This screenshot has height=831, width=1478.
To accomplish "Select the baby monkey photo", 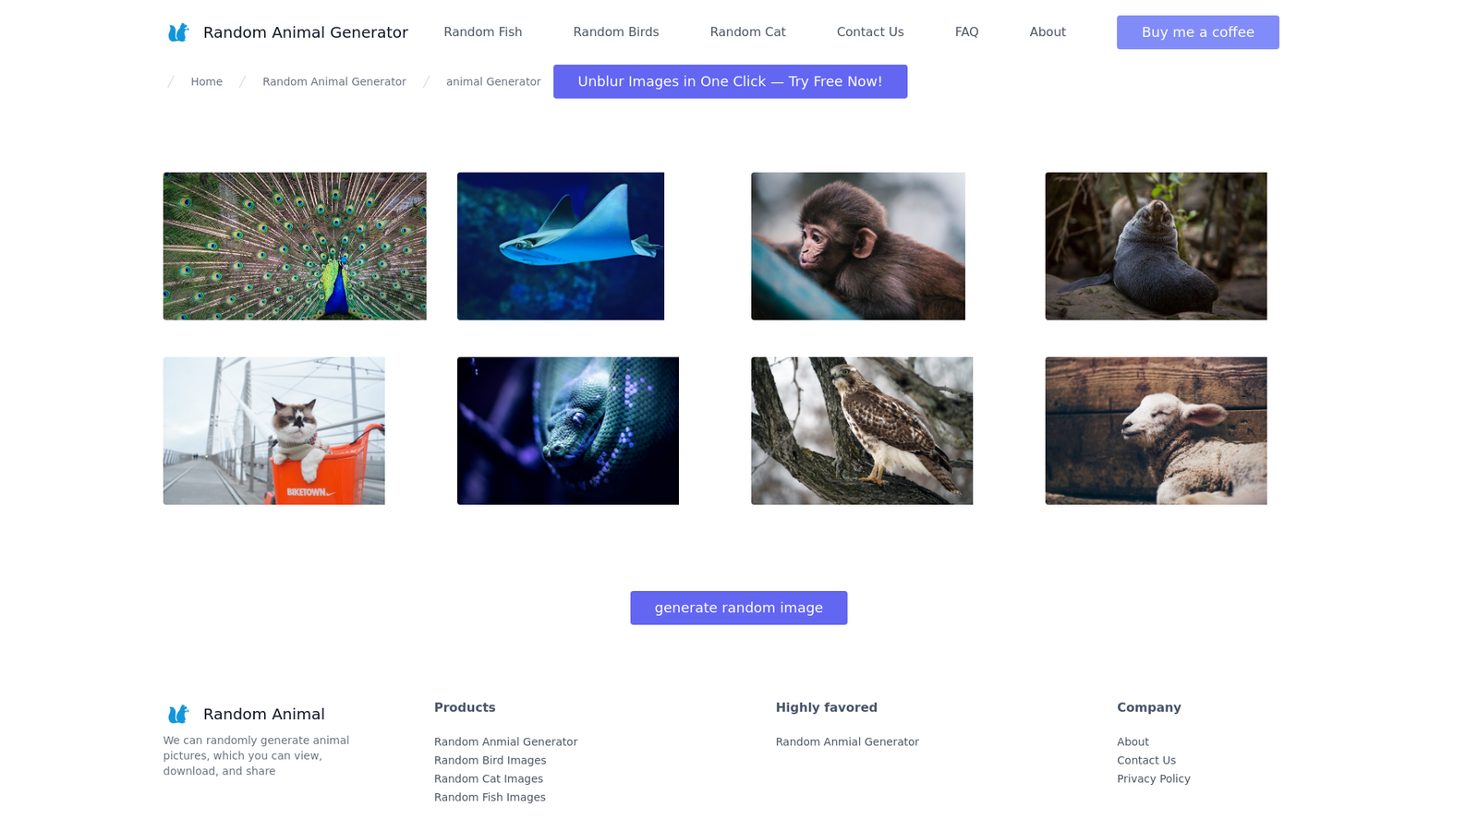I will point(858,247).
